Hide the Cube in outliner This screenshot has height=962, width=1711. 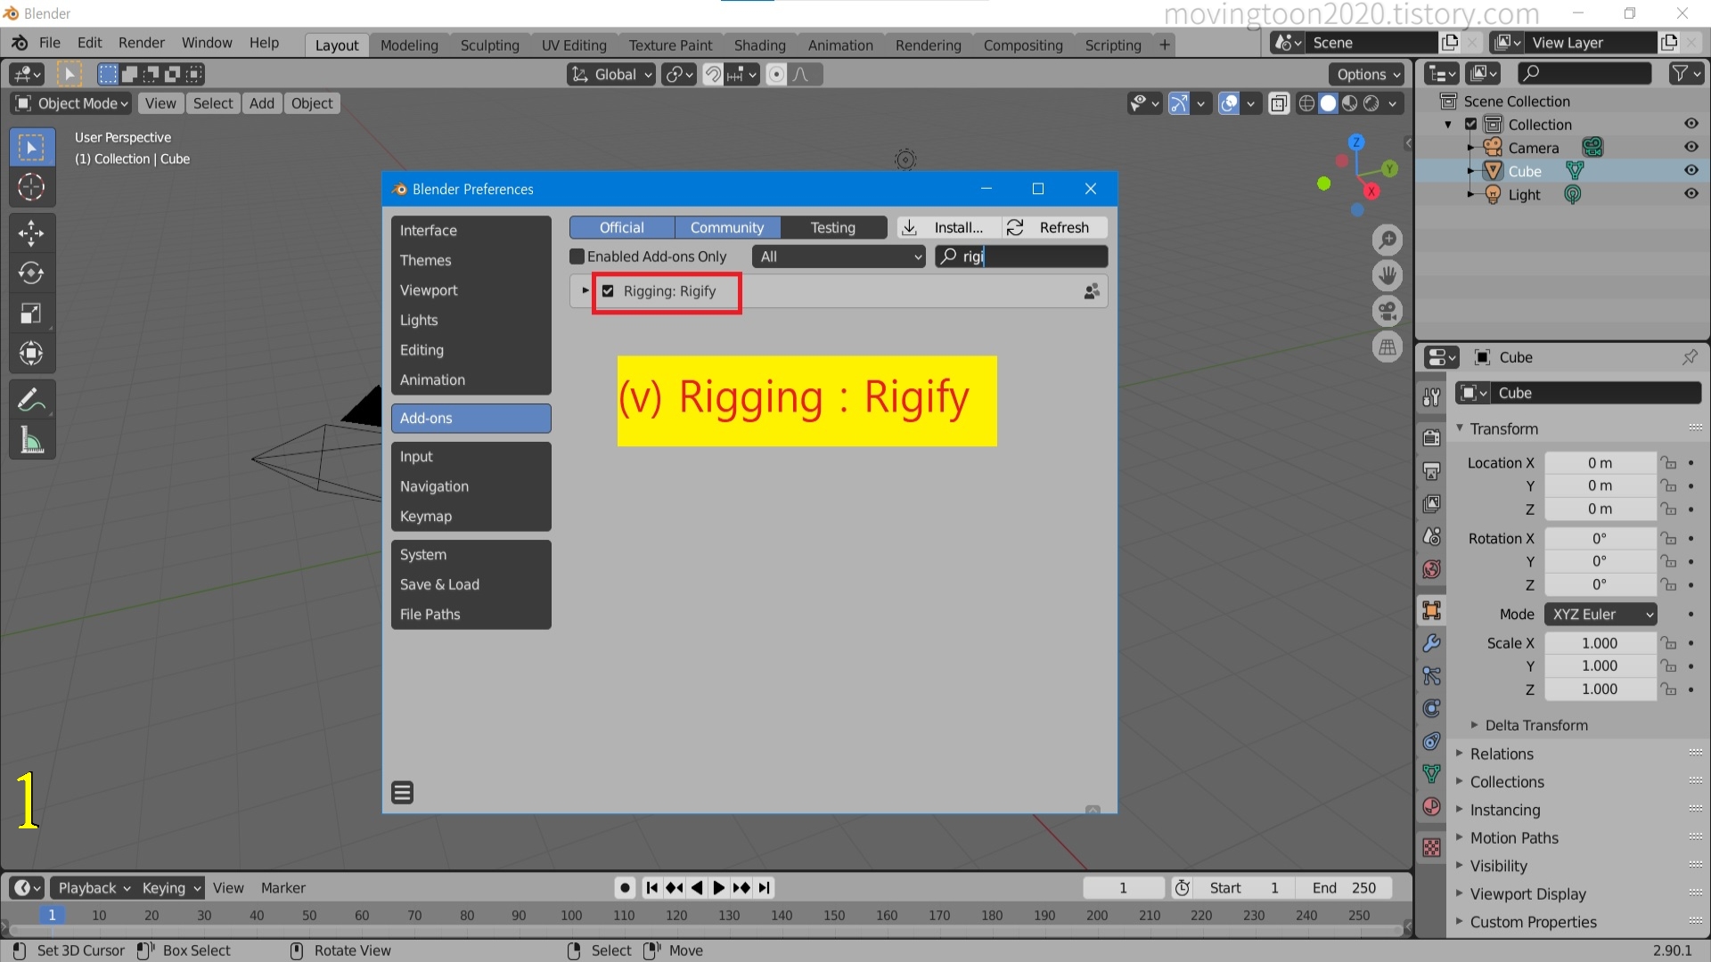coord(1691,170)
